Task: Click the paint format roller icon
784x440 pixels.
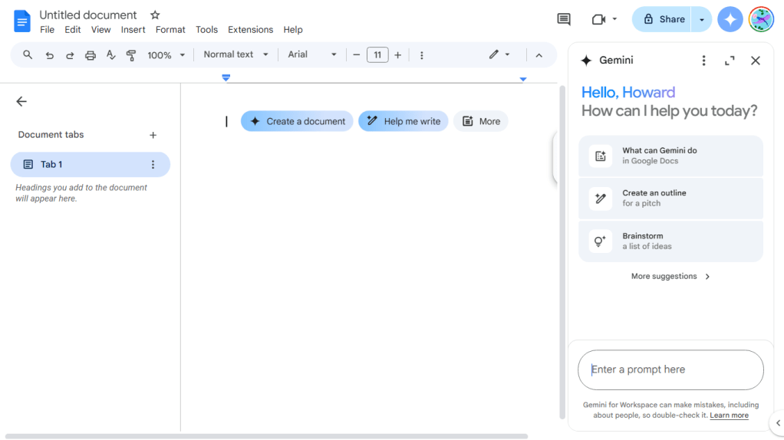Action: (x=131, y=55)
